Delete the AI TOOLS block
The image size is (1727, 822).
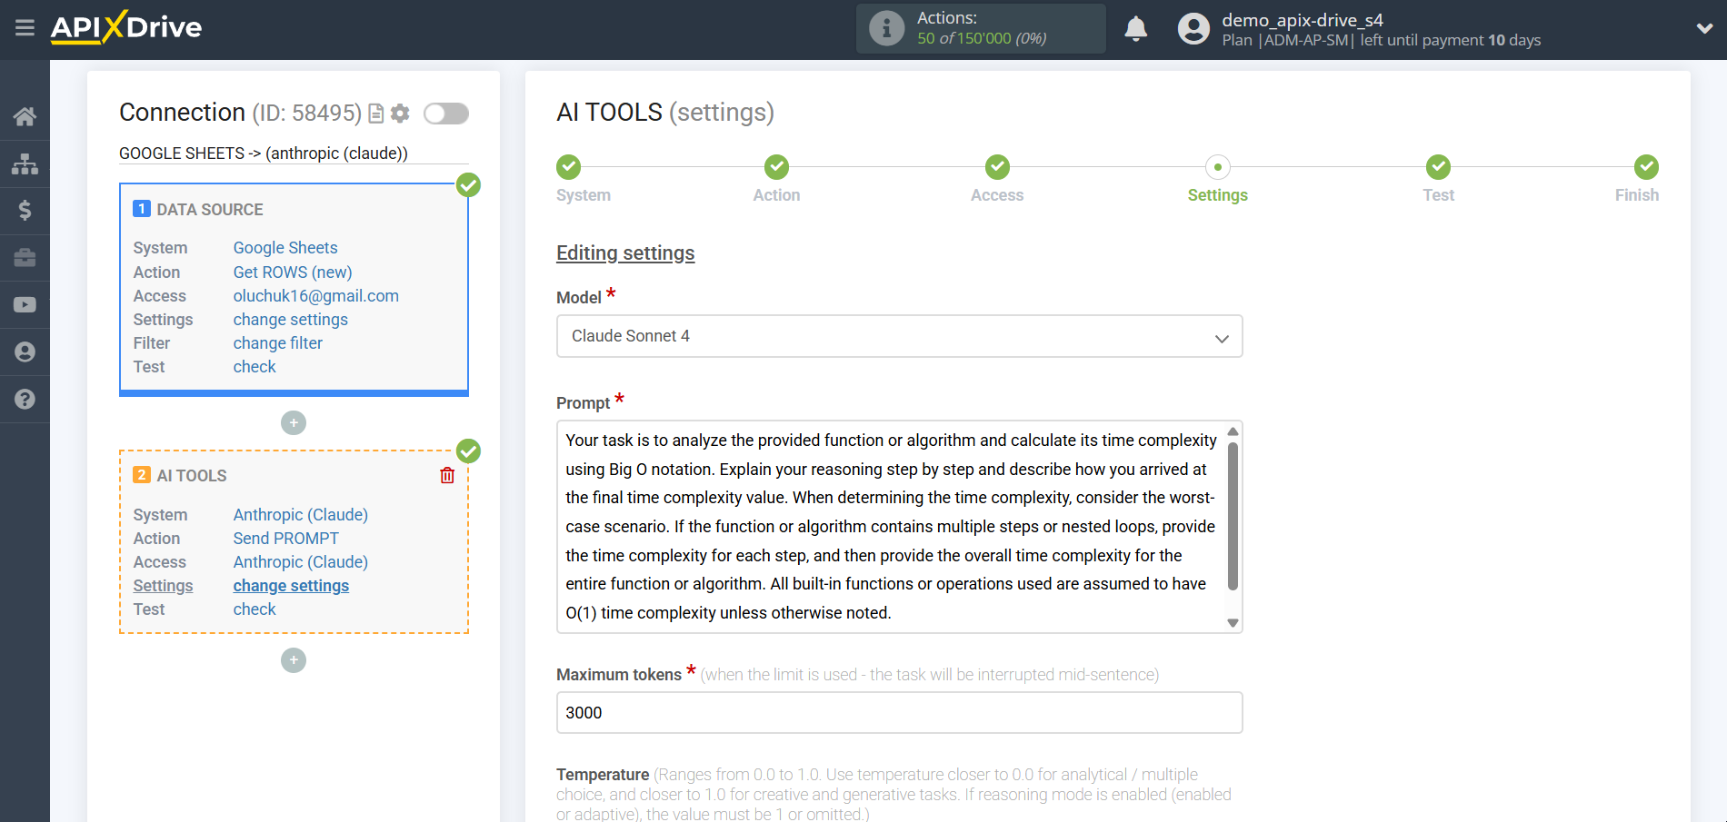click(447, 475)
